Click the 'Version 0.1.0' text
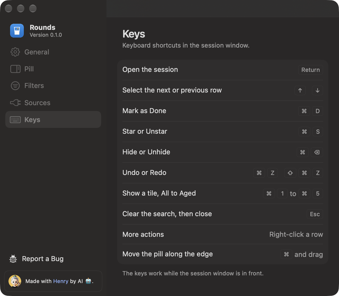This screenshot has height=296, width=339. [46, 35]
